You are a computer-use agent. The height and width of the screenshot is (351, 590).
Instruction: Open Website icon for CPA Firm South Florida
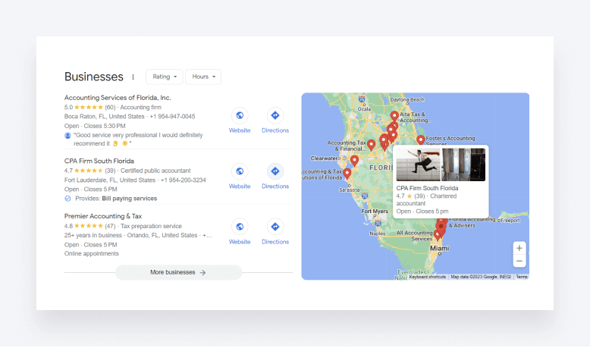coord(240,172)
